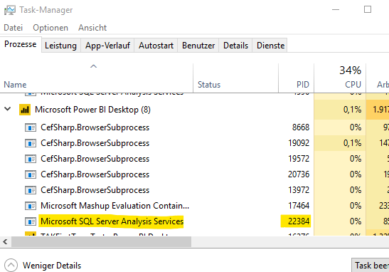The width and height of the screenshot is (389, 272).
Task: Select the Microsoft Mashup Evaluation Contain... row
Action: [195, 206]
